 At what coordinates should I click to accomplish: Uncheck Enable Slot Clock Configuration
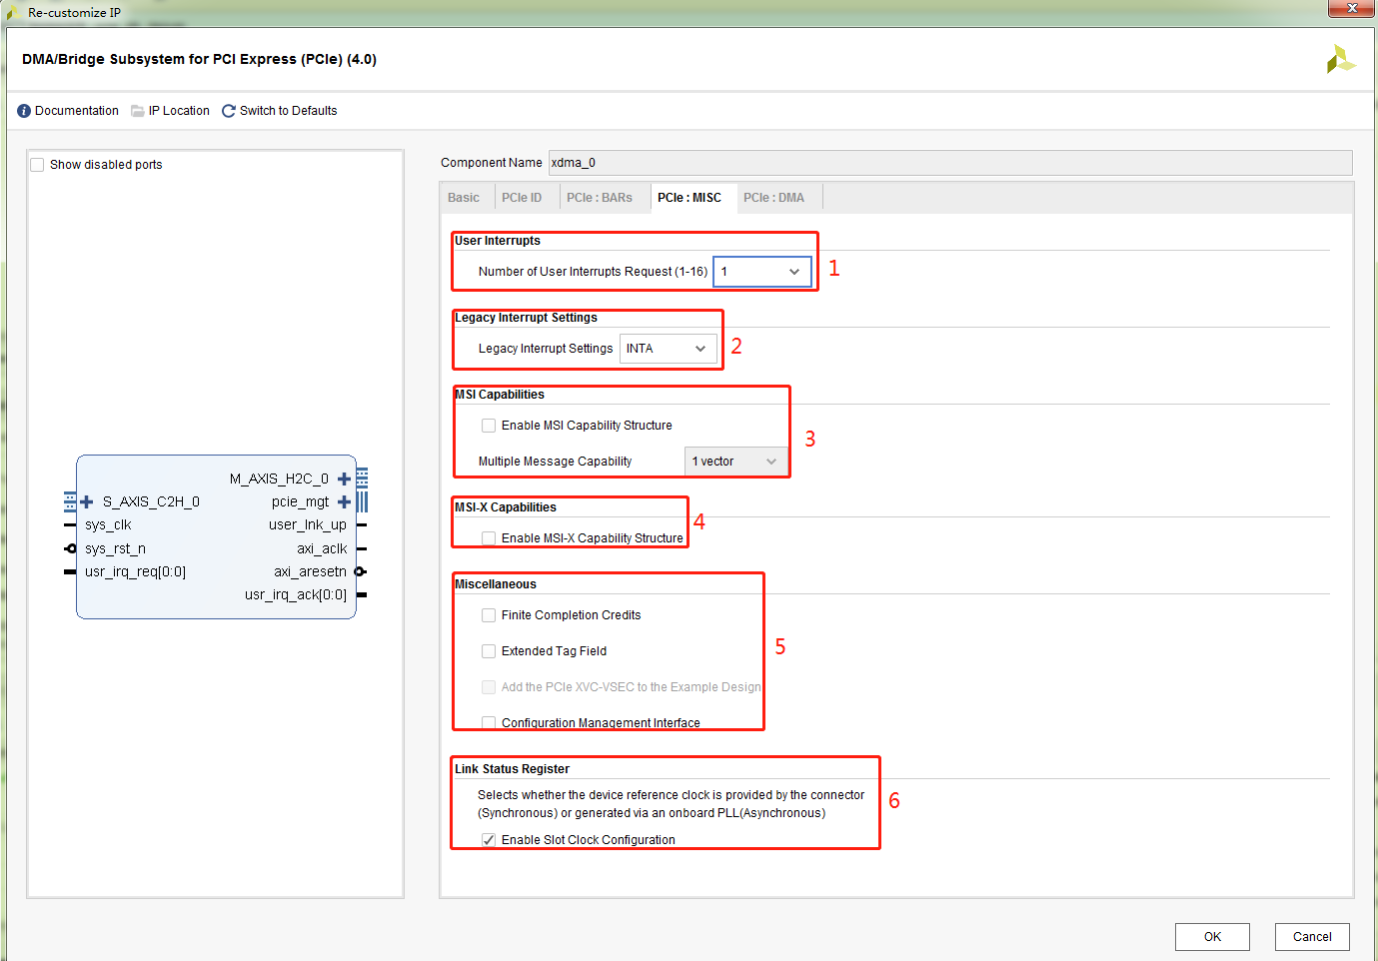point(489,840)
